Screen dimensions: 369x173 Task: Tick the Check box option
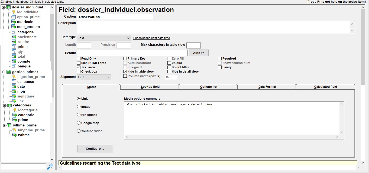tap(79, 71)
